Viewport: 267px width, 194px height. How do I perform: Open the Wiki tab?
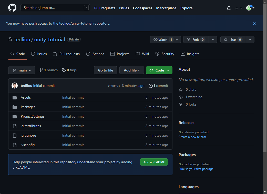(142, 54)
